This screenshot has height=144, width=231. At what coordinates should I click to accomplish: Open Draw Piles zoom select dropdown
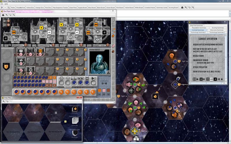point(7,101)
